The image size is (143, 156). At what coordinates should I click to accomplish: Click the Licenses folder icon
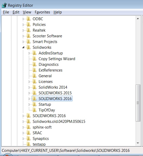[35, 81]
